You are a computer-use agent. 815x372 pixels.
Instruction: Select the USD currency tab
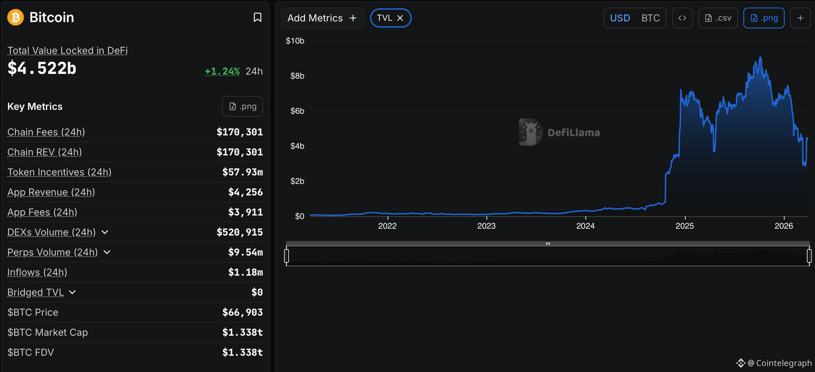620,18
